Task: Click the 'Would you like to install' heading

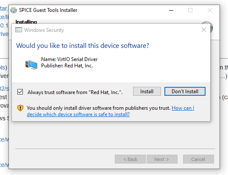Action: click(x=83, y=46)
